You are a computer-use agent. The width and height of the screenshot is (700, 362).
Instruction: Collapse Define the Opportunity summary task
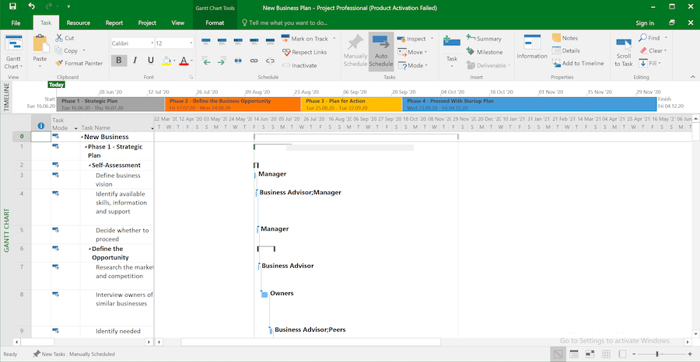click(x=89, y=249)
